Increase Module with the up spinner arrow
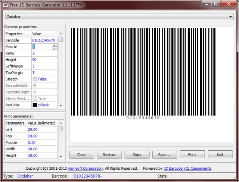Screen dimensions: 239x182 coord(55,45)
